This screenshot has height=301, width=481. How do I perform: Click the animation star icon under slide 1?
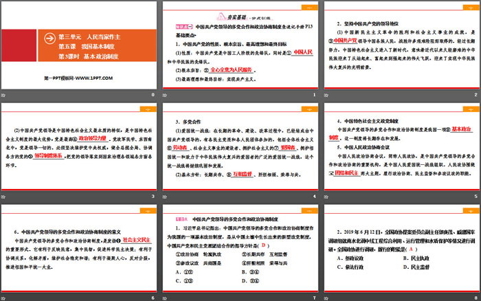point(165,95)
